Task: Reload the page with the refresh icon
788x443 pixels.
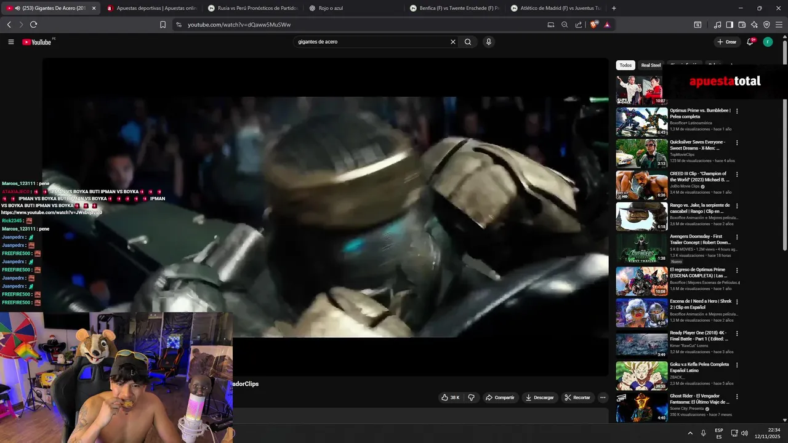Action: pos(33,25)
